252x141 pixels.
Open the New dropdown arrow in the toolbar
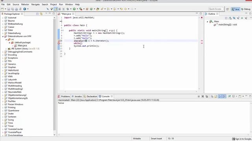coord(5,9)
